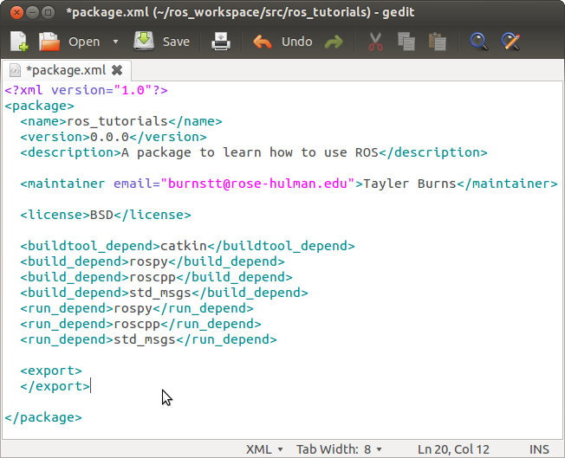The height and width of the screenshot is (458, 565).
Task: Click the closing </export> tag
Action: pyautogui.click(x=55, y=386)
